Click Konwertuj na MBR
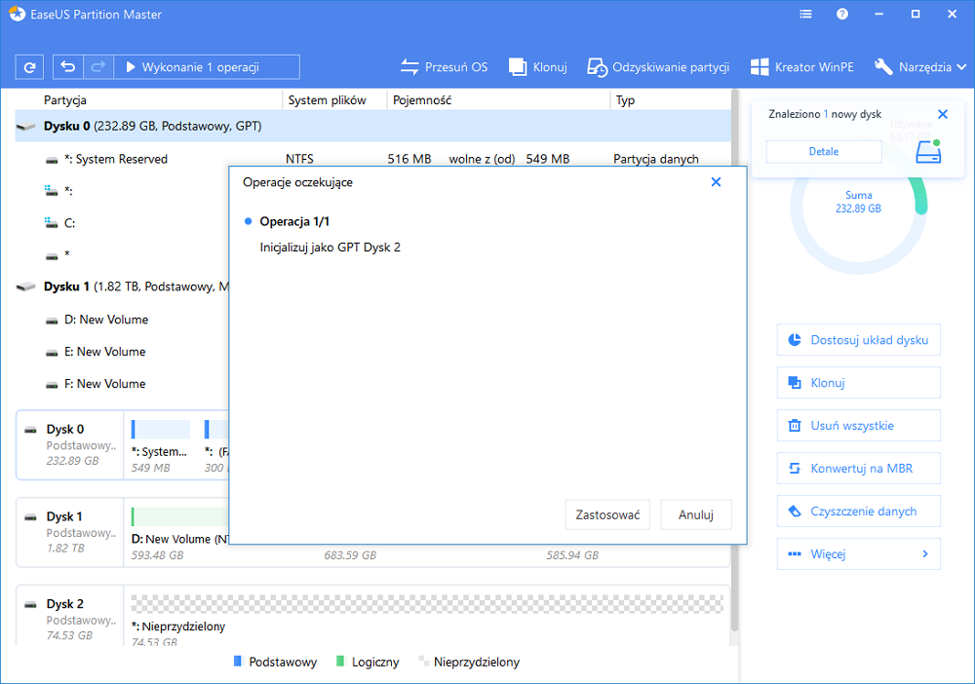975x684 pixels. [x=859, y=469]
